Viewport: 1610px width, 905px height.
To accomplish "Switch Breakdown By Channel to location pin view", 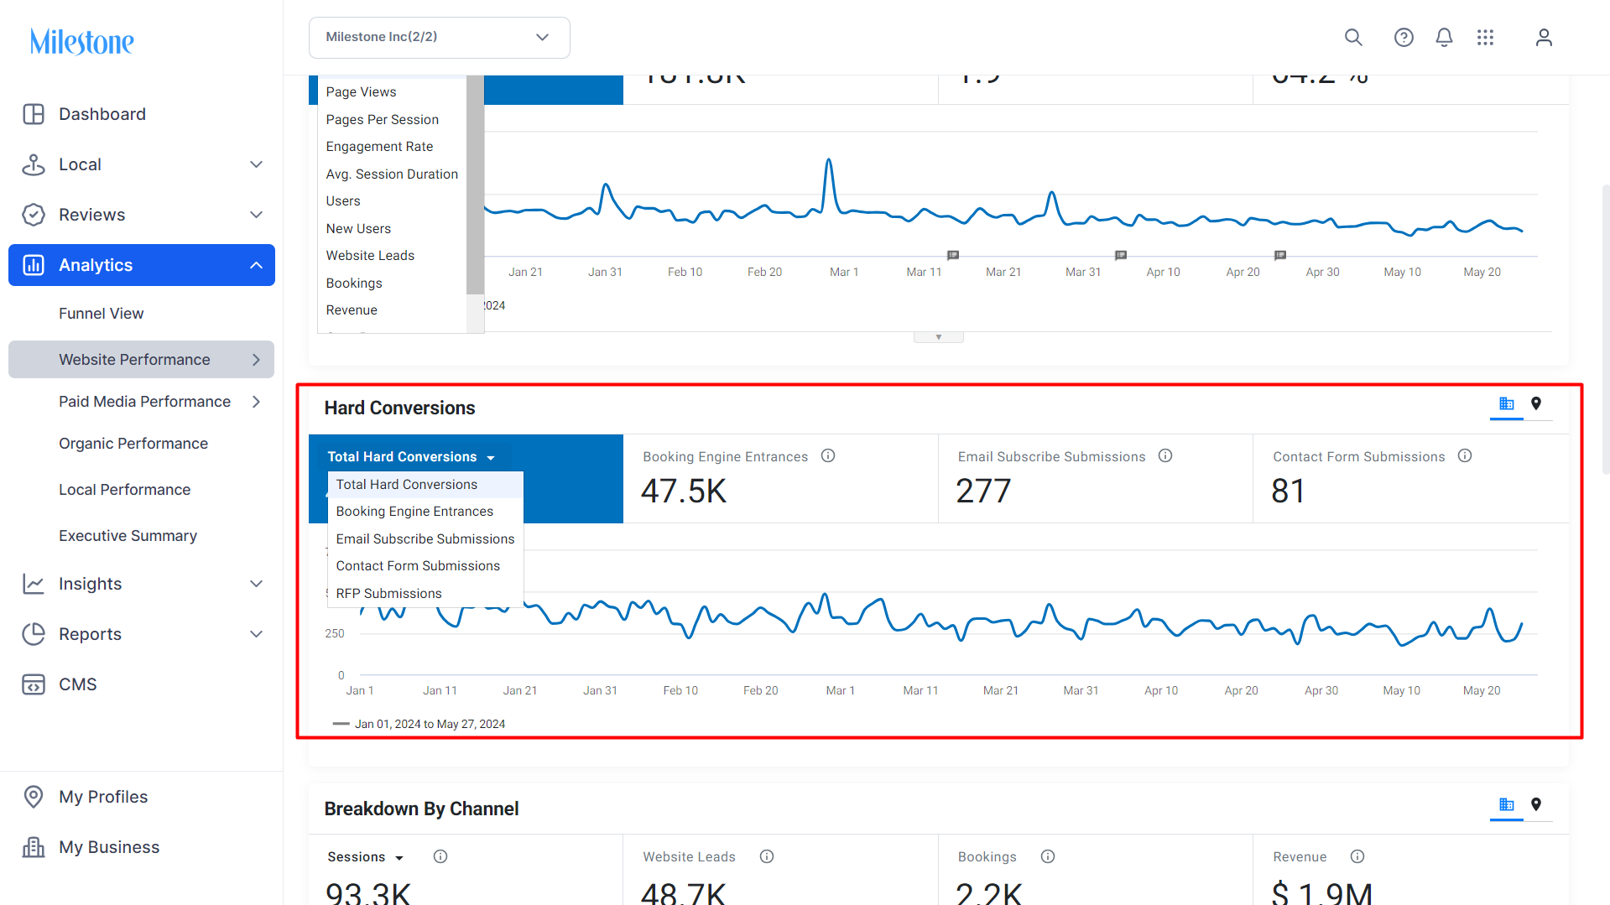I will (1536, 805).
